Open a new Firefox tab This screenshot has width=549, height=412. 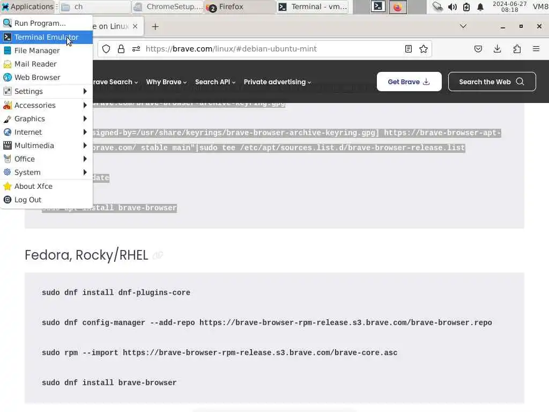pos(155,27)
